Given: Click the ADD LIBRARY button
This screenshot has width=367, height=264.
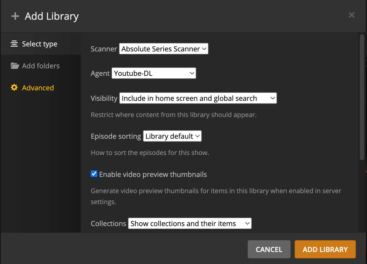Looking at the screenshot, I should coord(325,249).
